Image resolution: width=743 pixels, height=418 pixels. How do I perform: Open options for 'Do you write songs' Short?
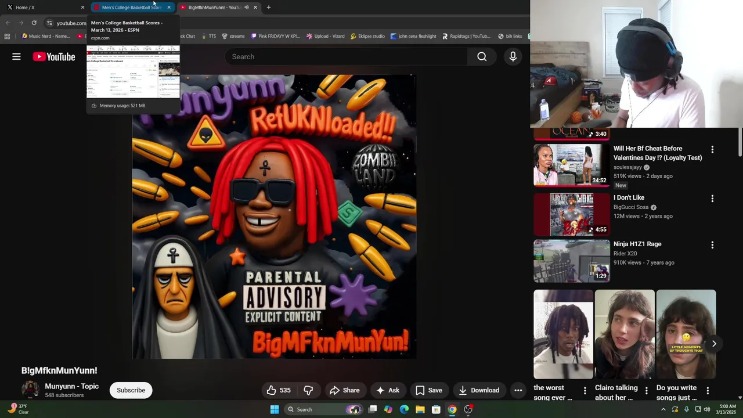(708, 391)
